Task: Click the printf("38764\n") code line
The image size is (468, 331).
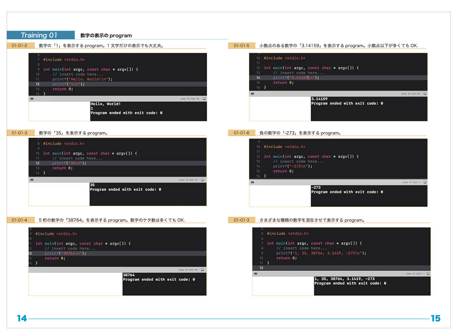Action: 65,254
